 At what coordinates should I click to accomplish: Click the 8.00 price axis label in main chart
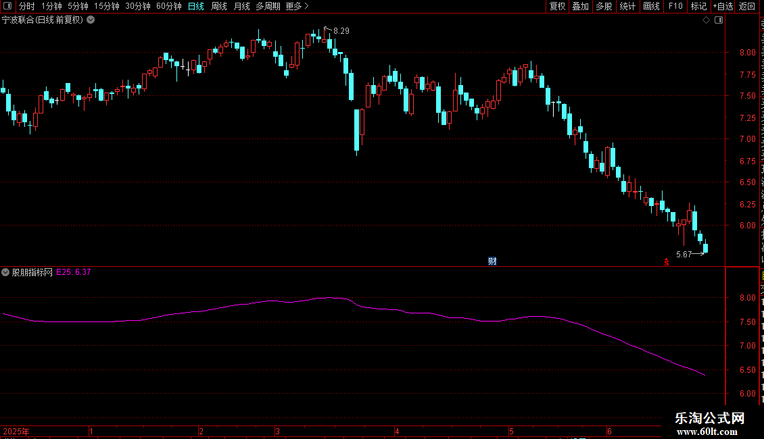(747, 53)
